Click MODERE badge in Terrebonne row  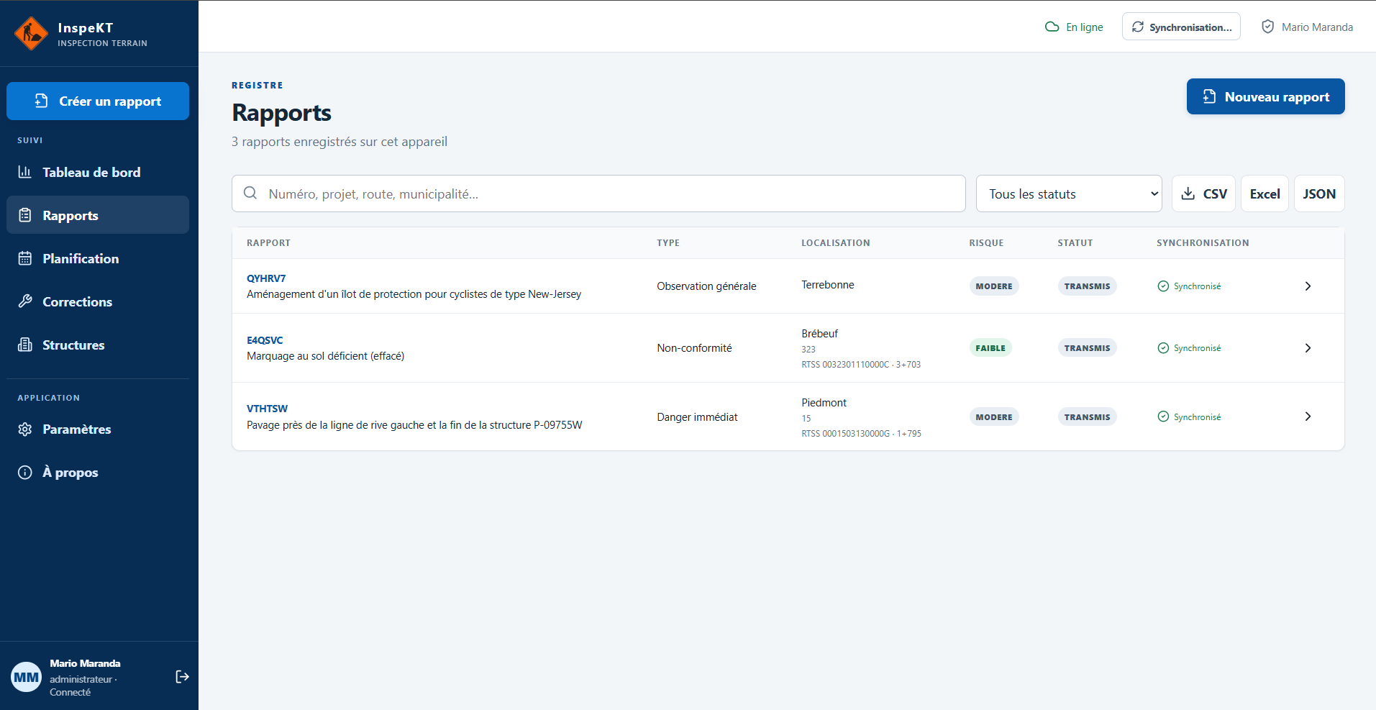point(994,286)
